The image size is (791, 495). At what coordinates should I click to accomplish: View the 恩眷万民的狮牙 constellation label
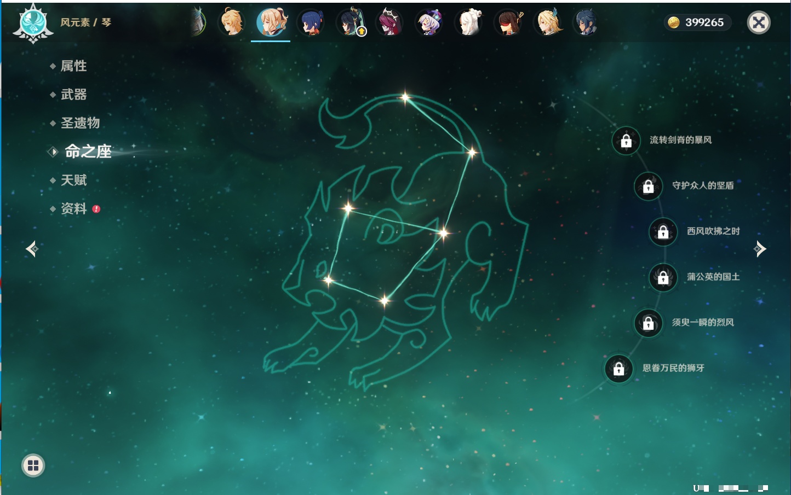click(673, 368)
